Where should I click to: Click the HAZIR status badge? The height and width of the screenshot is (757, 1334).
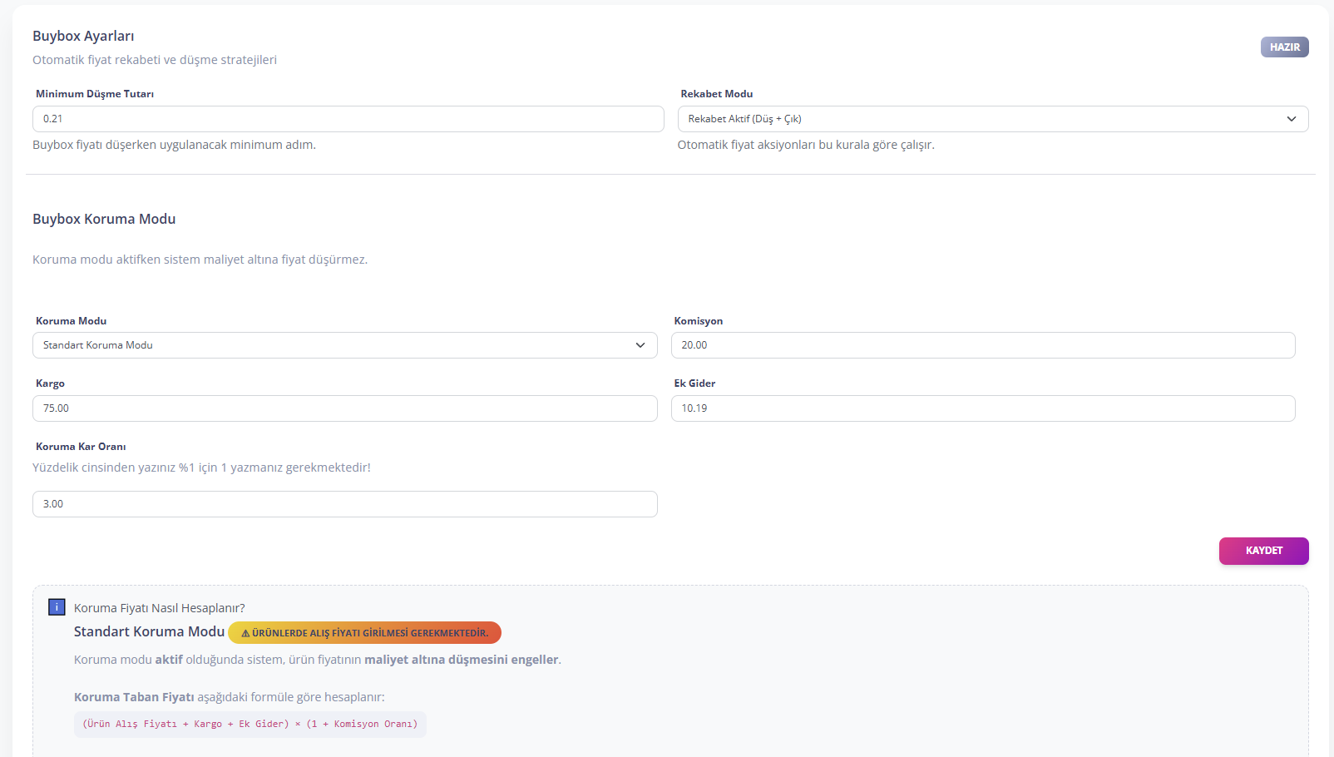tap(1285, 47)
